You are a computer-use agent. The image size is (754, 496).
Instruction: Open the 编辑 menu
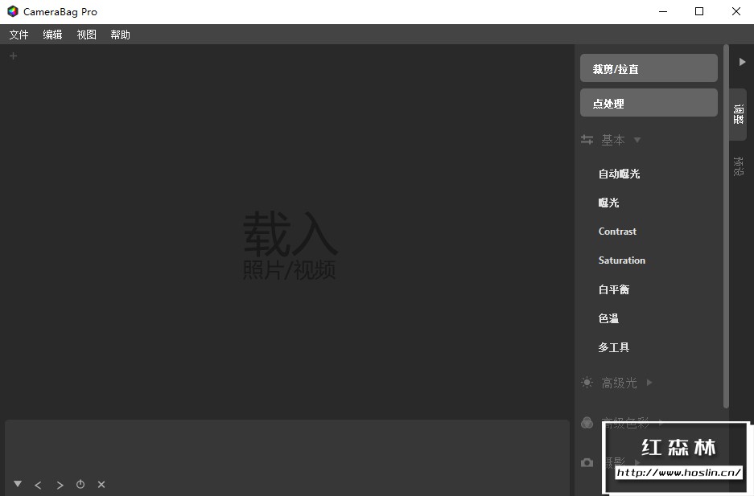tap(52, 35)
